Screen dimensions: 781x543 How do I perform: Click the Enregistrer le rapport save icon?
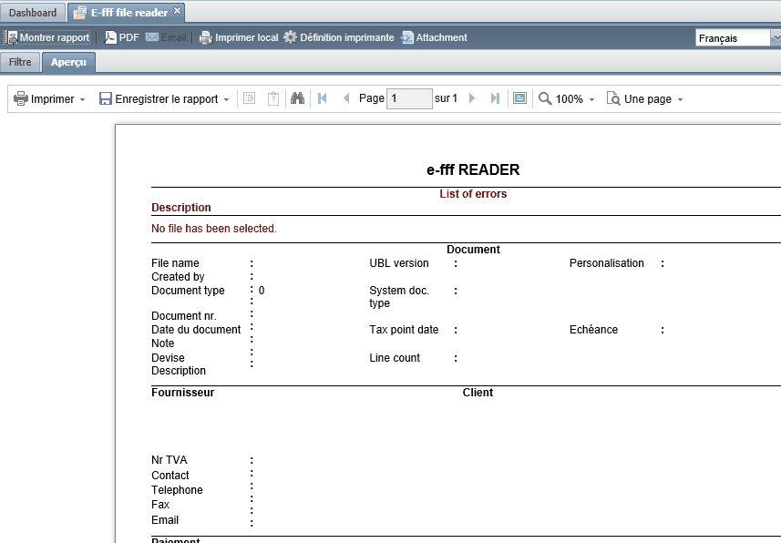(x=105, y=98)
